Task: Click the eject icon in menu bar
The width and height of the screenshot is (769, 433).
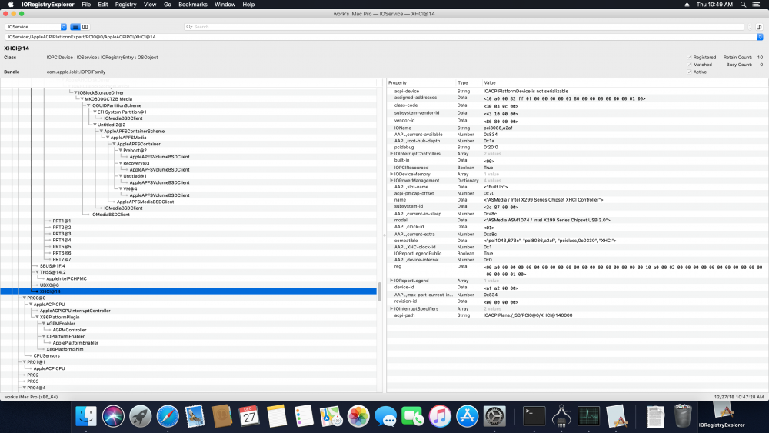Action: tap(687, 5)
